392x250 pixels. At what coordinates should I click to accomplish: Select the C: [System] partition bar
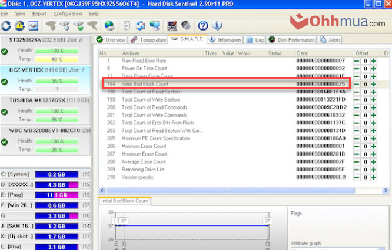(x=57, y=174)
